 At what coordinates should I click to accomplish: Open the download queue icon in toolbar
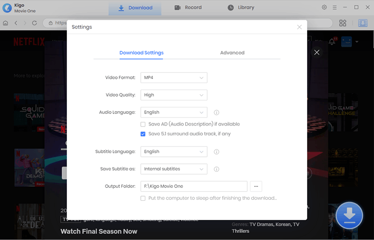coord(363,23)
